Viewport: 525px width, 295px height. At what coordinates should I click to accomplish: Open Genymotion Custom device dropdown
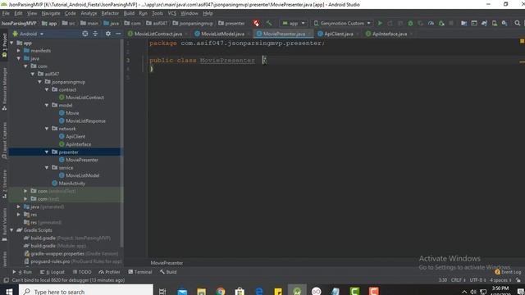click(x=342, y=23)
